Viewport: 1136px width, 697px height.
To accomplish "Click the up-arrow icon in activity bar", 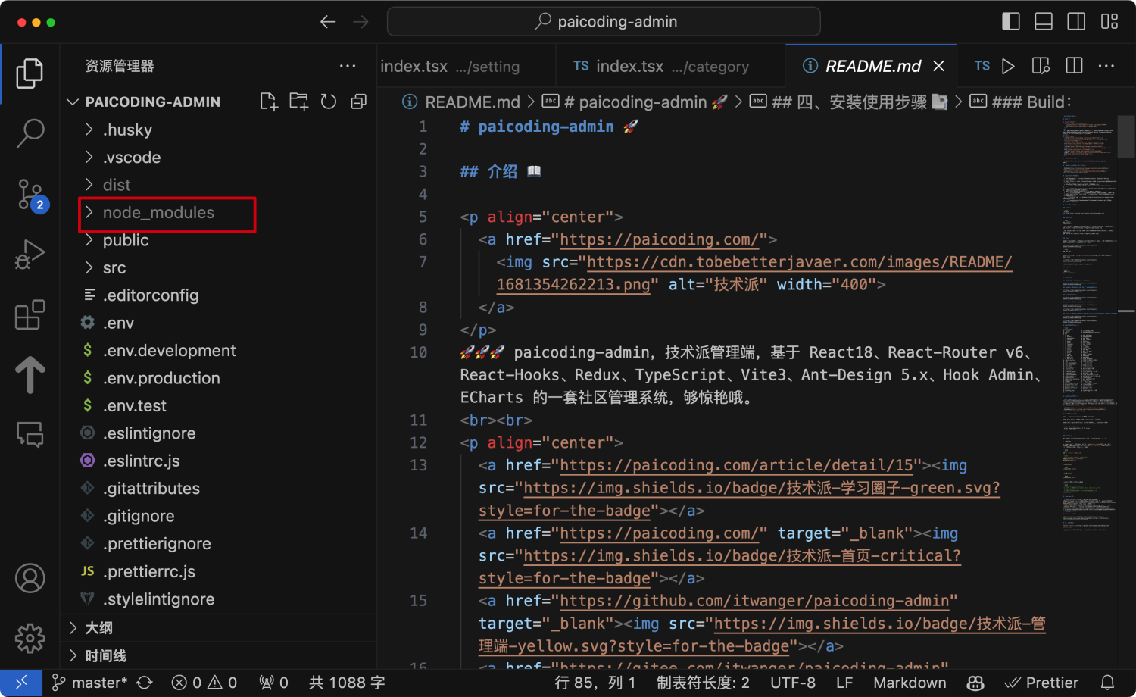I will click(30, 374).
